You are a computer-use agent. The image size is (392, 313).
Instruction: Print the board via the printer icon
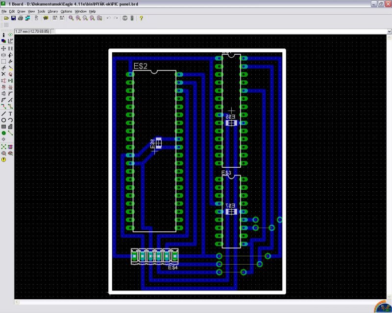21,18
